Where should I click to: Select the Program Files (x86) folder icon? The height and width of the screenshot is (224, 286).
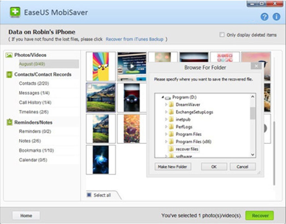click(x=171, y=141)
